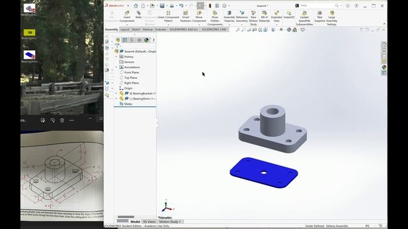
Task: Activate Instant3D
Action: (x=289, y=15)
